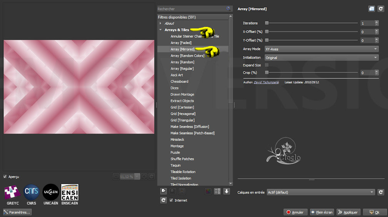This screenshot has height=217, width=388.
Task: Click the Appliquer button
Action: 348,212
